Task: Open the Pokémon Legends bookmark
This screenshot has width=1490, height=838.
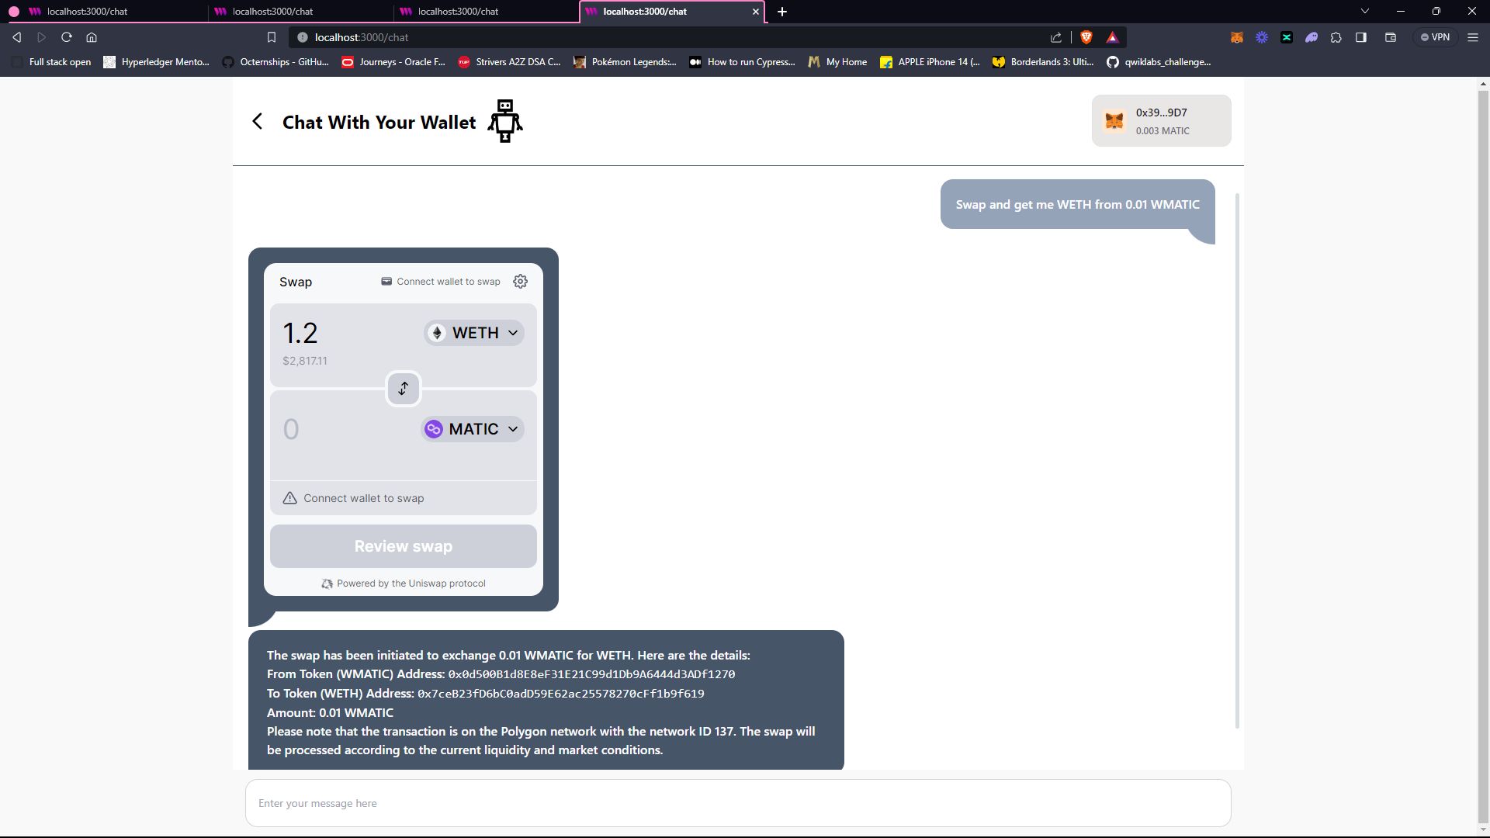Action: [625, 62]
